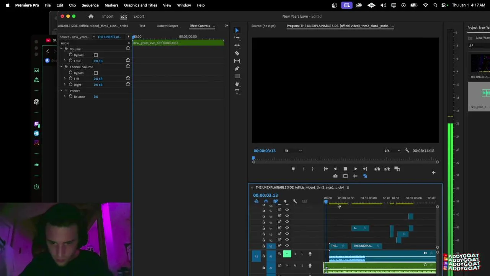Expand the Left channel parameter
Viewport: 490px width, 276px height.
(65, 79)
